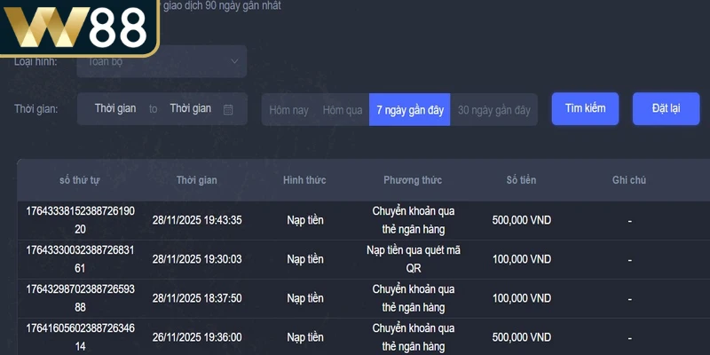Select the 28/11/2025 19:43:35 transaction row
This screenshot has width=710, height=355.
tap(197, 220)
